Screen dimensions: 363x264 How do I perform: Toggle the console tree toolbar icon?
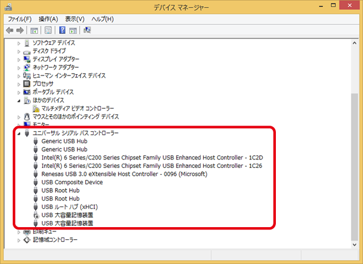tap(34, 30)
